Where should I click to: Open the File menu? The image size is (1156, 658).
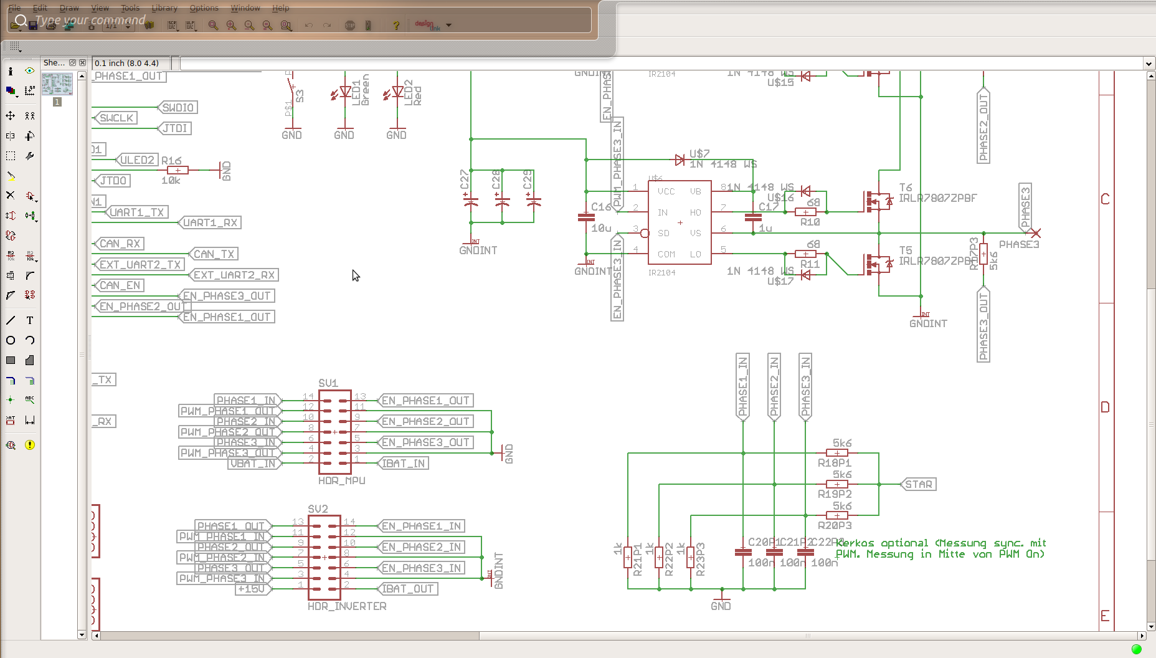(14, 8)
